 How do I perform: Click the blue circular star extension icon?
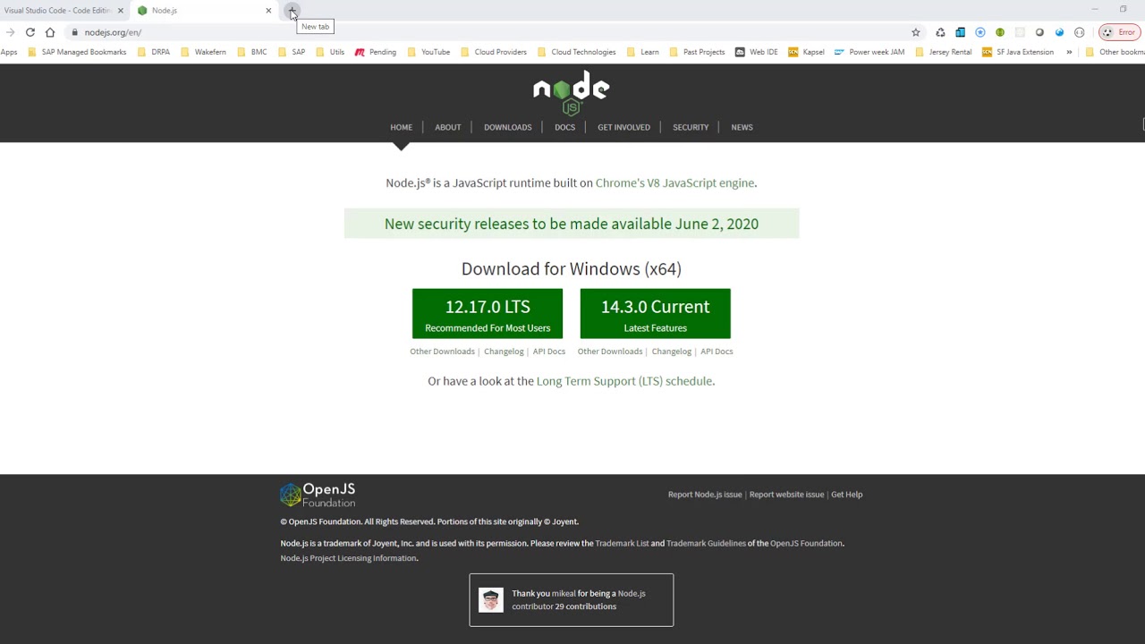point(980,32)
